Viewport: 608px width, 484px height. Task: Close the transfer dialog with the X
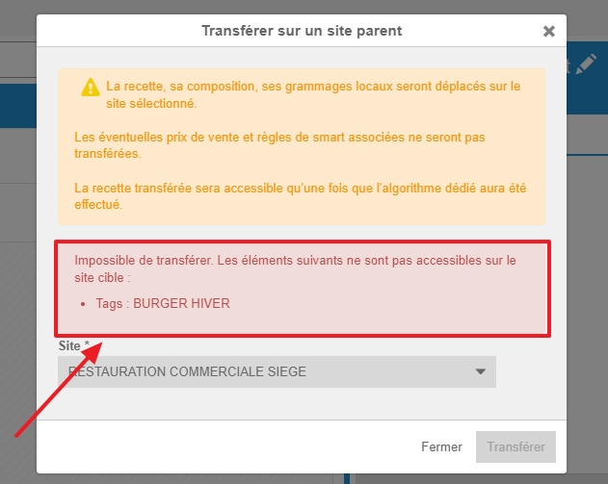point(548,31)
